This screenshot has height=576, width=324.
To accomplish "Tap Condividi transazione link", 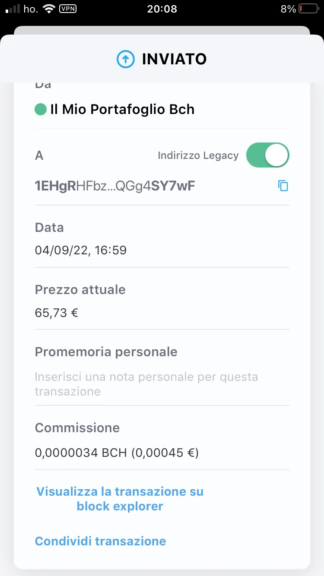I will click(x=100, y=541).
